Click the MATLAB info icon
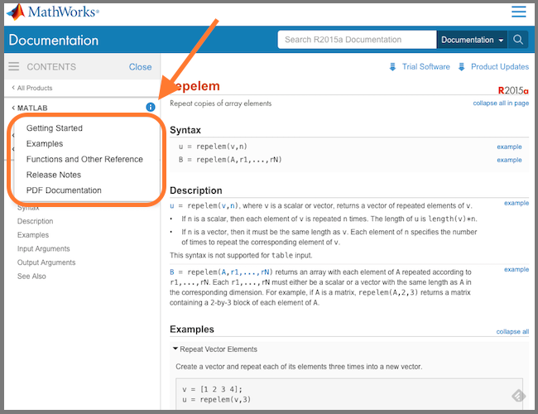The image size is (538, 414). point(150,108)
